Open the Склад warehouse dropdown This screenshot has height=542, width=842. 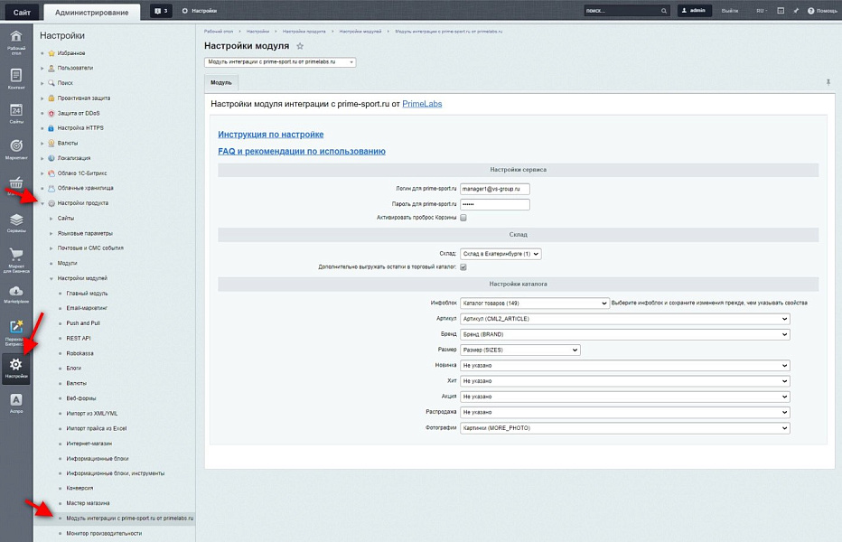tap(501, 255)
